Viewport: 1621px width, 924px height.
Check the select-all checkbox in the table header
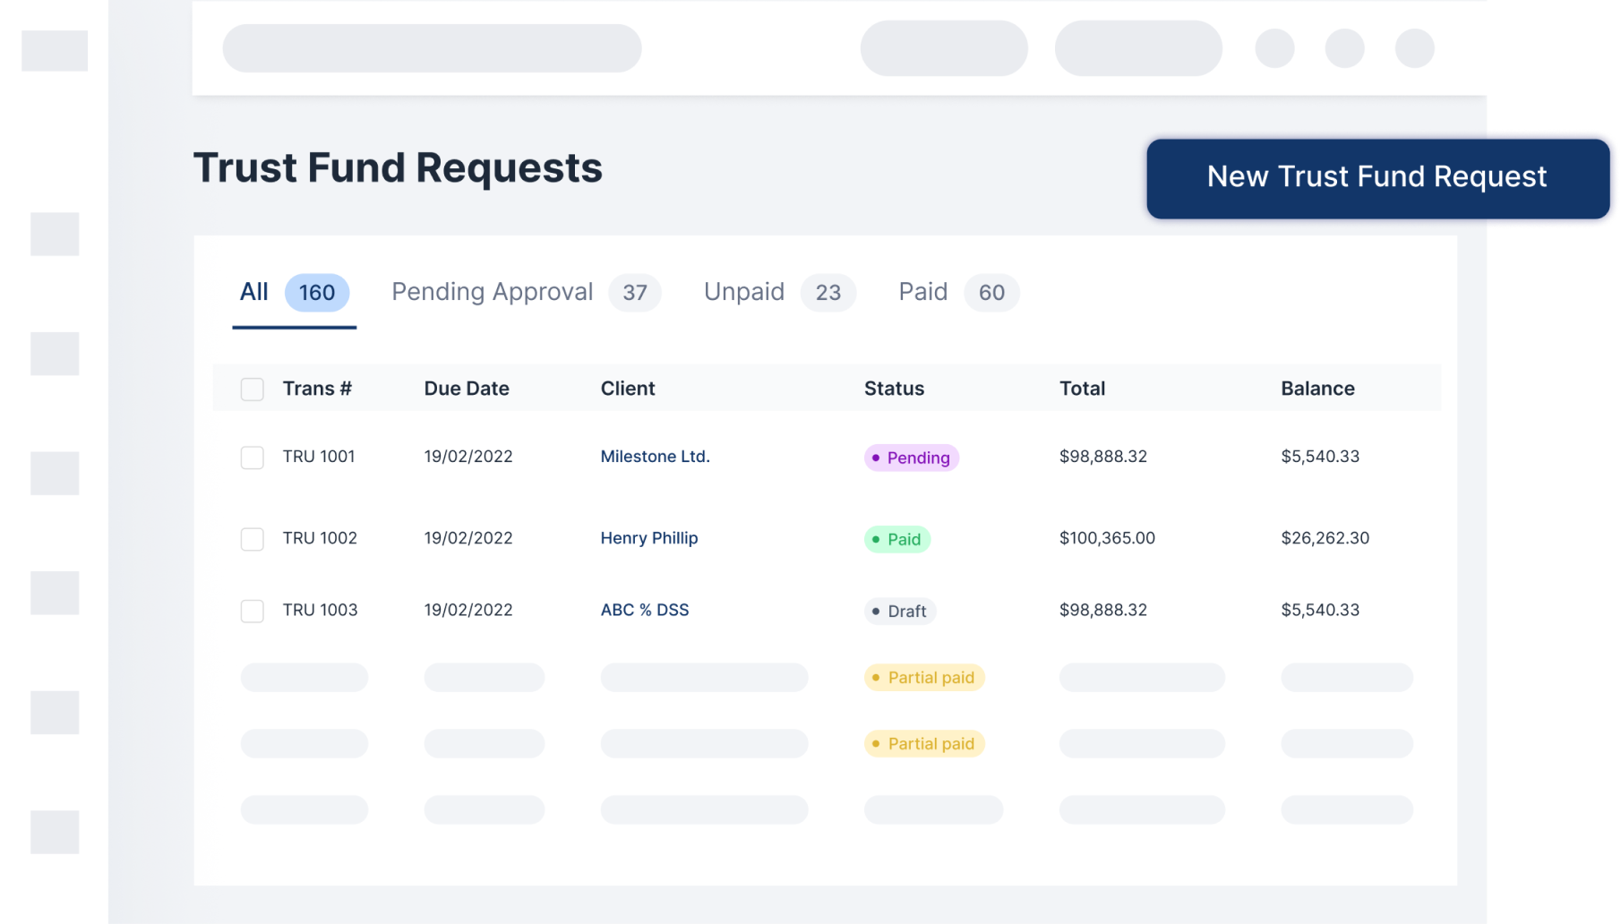click(252, 389)
